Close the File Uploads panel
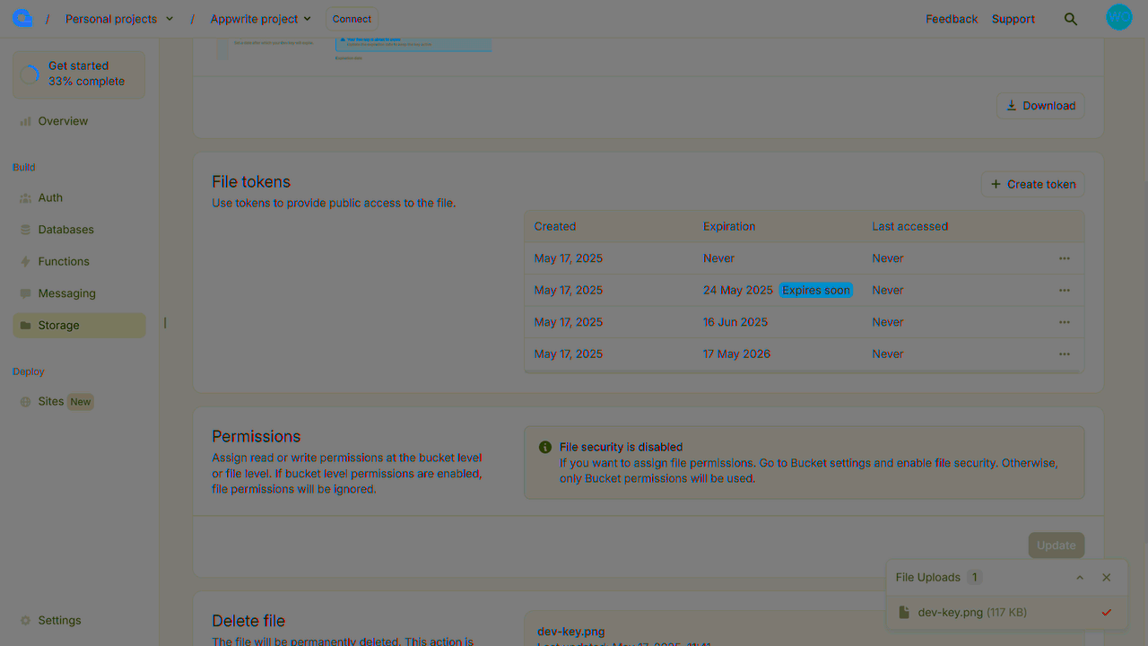Screen dimensions: 1148x646 1106,578
